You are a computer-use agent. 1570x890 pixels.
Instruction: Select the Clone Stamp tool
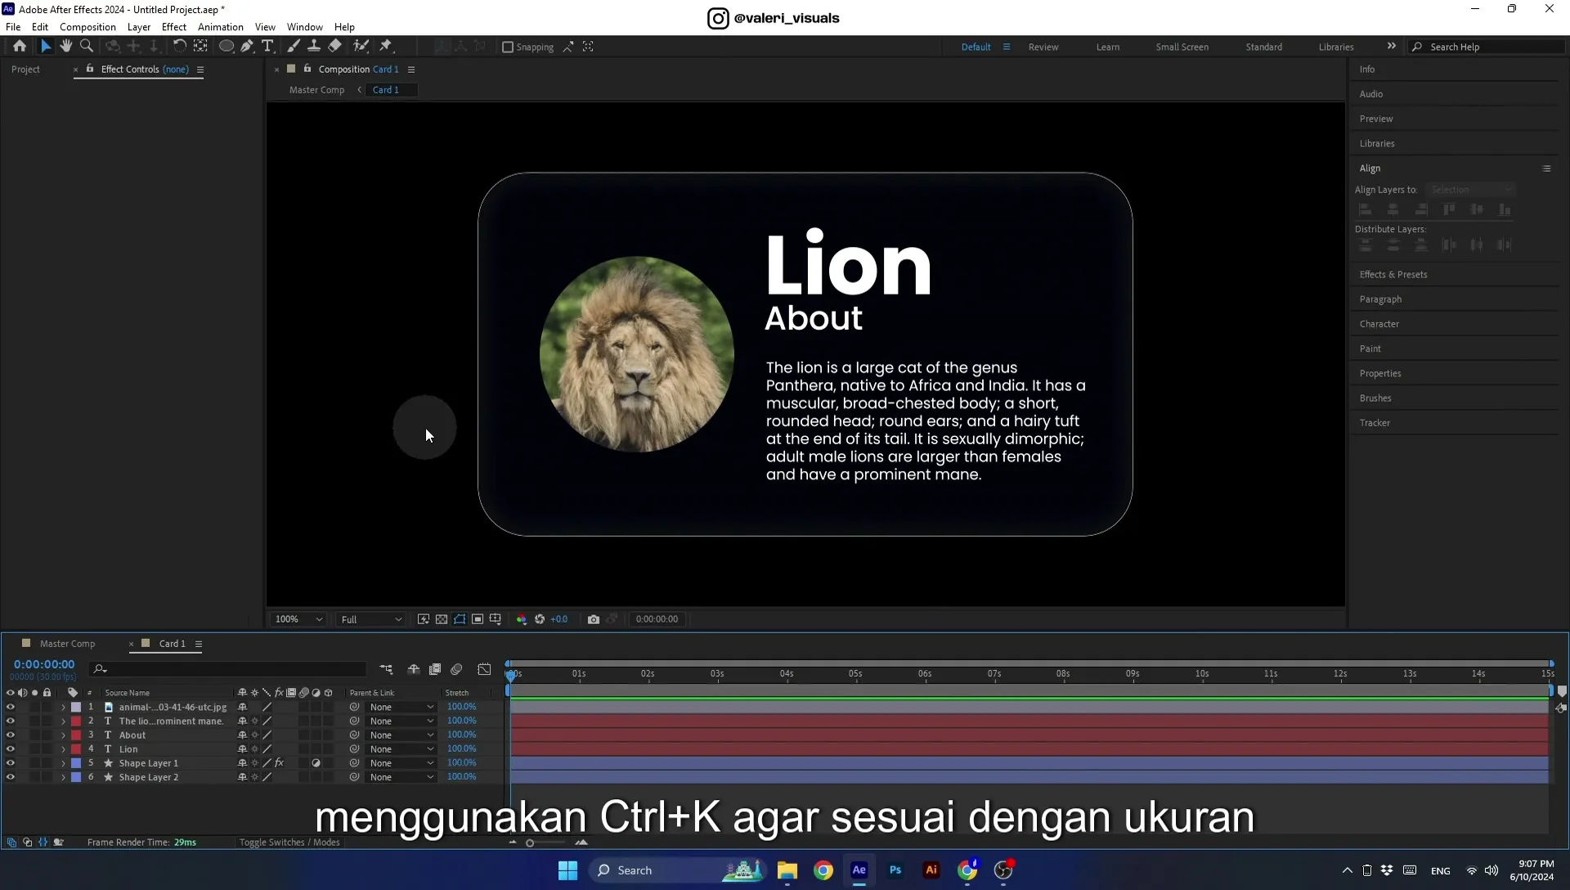[314, 47]
